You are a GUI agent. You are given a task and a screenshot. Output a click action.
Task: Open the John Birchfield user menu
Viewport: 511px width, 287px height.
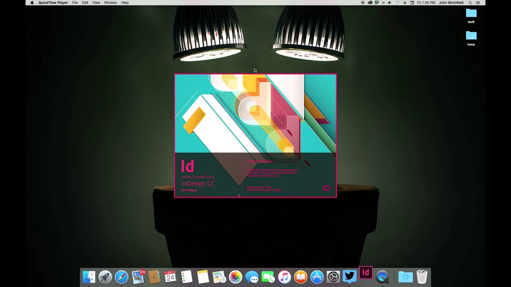[451, 2]
